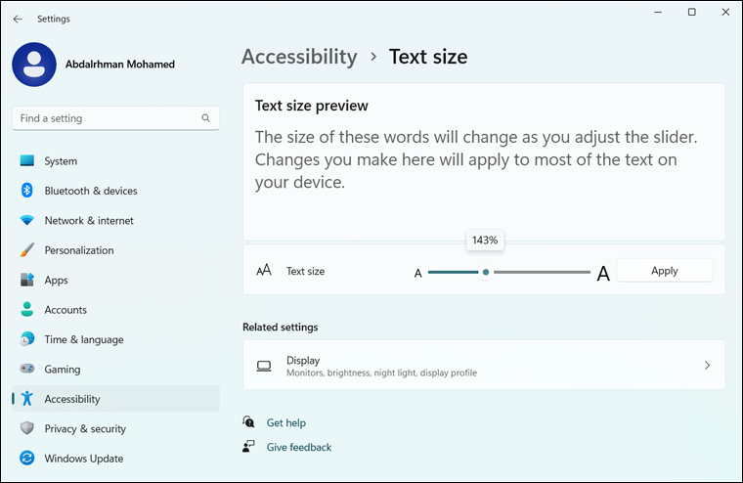Select the Gaming controller icon

[26, 370]
